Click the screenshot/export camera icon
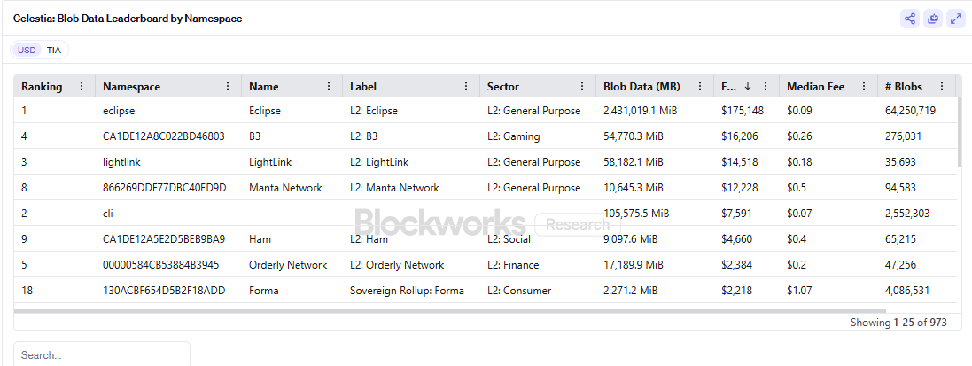The height and width of the screenshot is (366, 972). [932, 19]
